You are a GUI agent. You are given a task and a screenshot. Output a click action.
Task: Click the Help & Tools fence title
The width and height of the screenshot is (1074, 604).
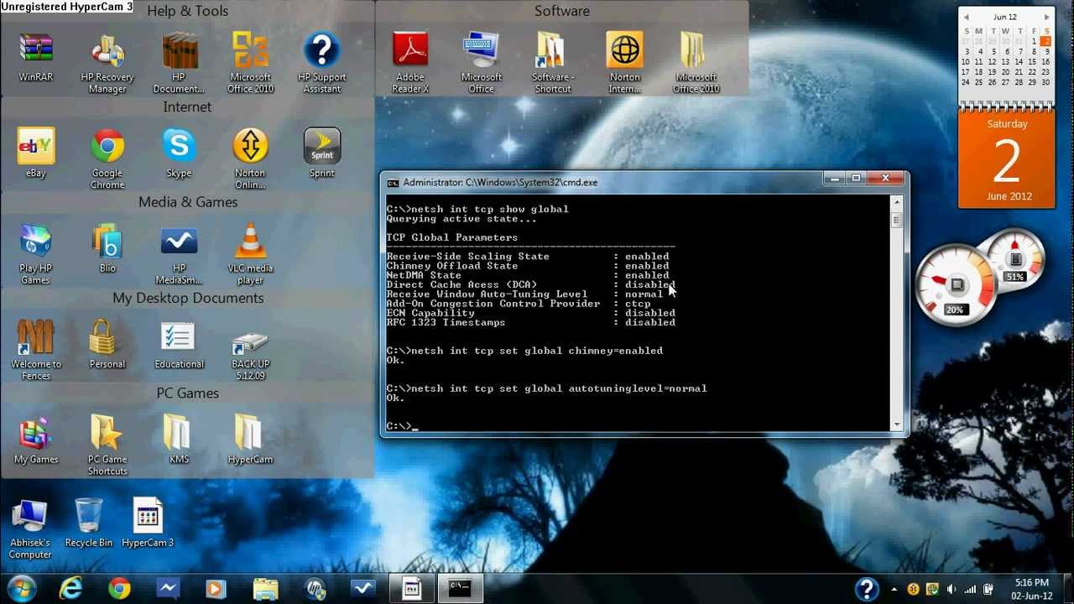(x=188, y=11)
